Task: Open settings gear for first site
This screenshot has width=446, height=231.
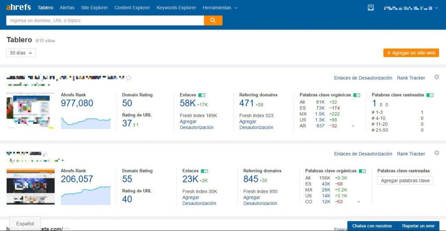Action: click(436, 77)
